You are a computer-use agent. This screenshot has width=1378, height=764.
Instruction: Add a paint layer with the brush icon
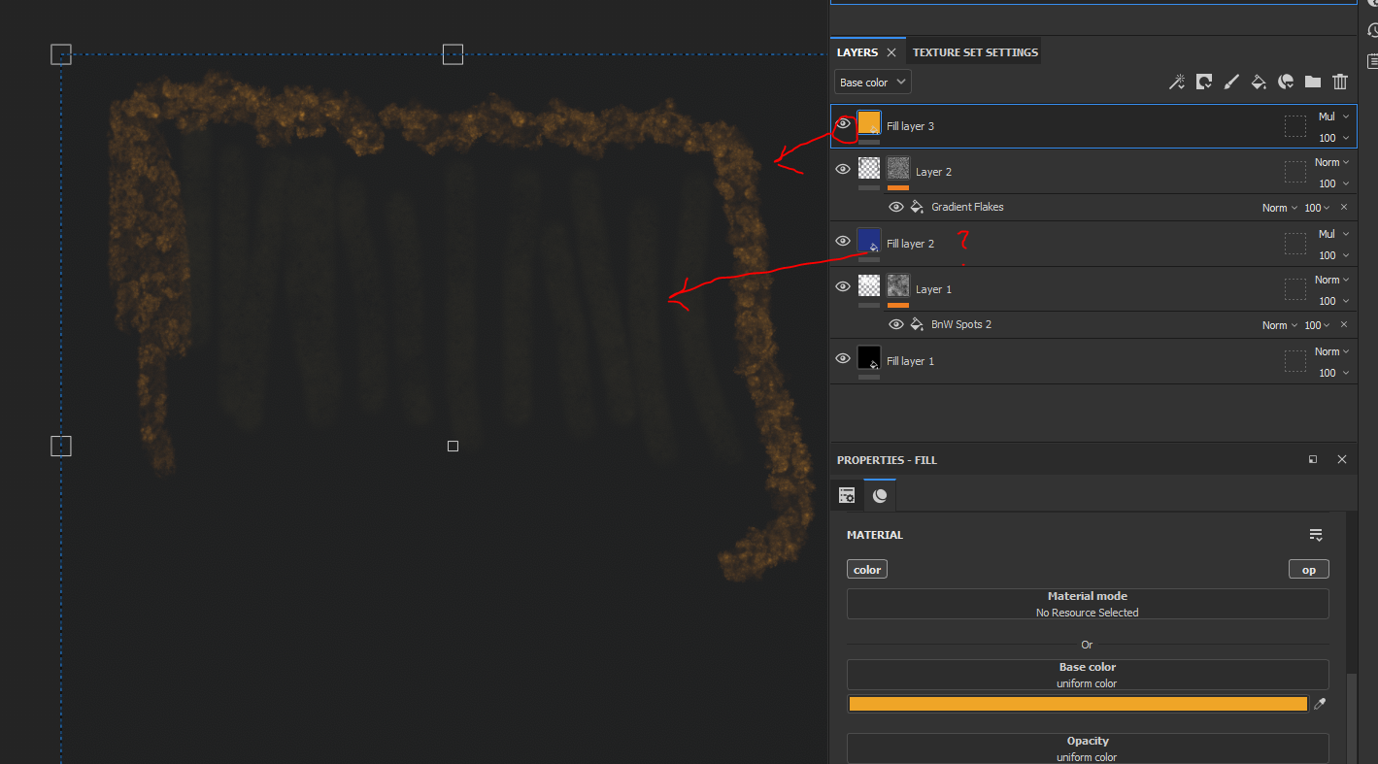tap(1230, 82)
